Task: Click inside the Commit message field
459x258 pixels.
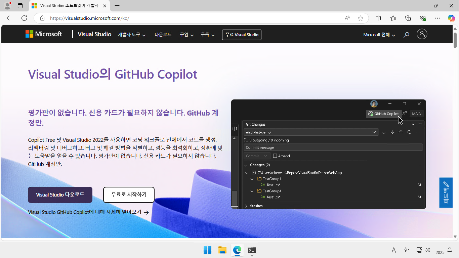Action: [x=333, y=147]
